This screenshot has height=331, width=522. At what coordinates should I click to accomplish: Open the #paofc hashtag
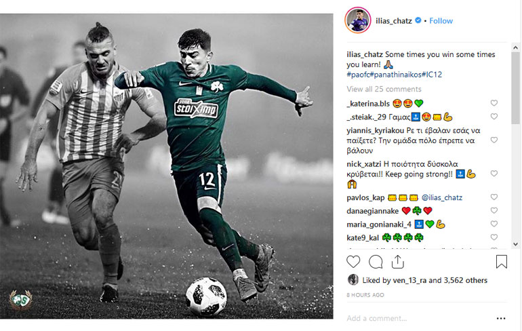(358, 75)
